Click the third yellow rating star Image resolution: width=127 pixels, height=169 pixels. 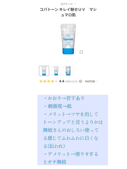point(48,81)
